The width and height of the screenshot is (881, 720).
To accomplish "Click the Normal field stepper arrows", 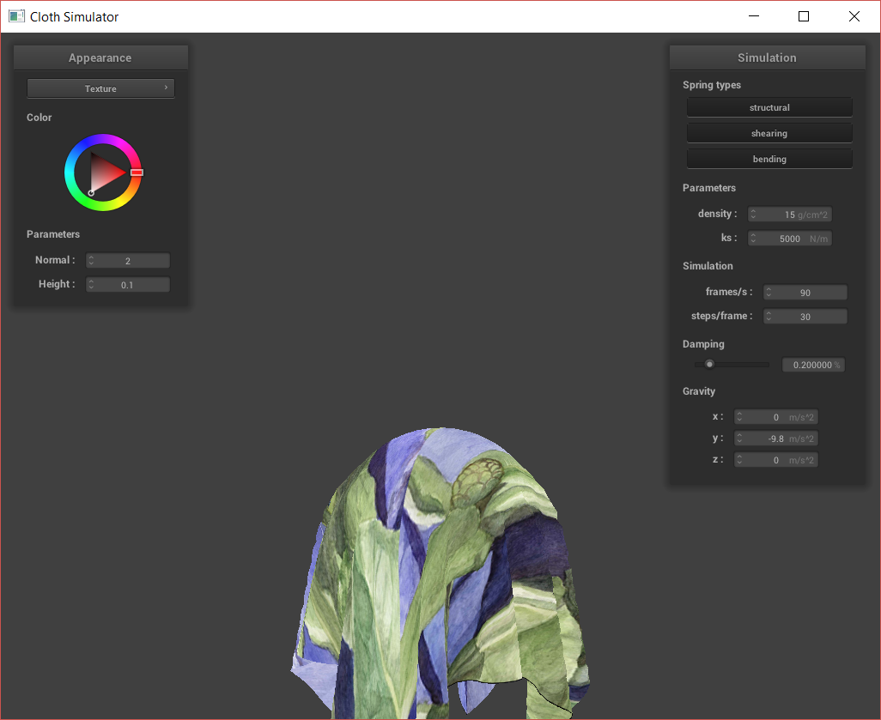I will (x=91, y=261).
